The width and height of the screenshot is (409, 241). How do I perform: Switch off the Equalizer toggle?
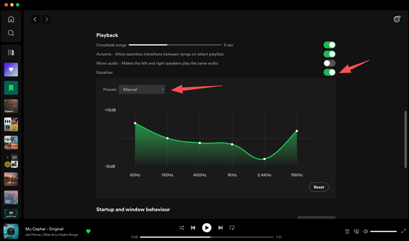click(329, 72)
